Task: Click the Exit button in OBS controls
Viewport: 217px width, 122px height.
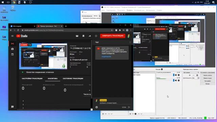Action: (x=208, y=84)
